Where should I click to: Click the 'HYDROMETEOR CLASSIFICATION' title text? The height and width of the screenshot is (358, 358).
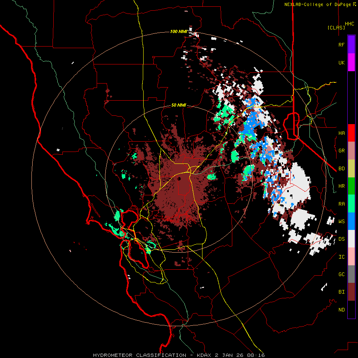[140, 355]
